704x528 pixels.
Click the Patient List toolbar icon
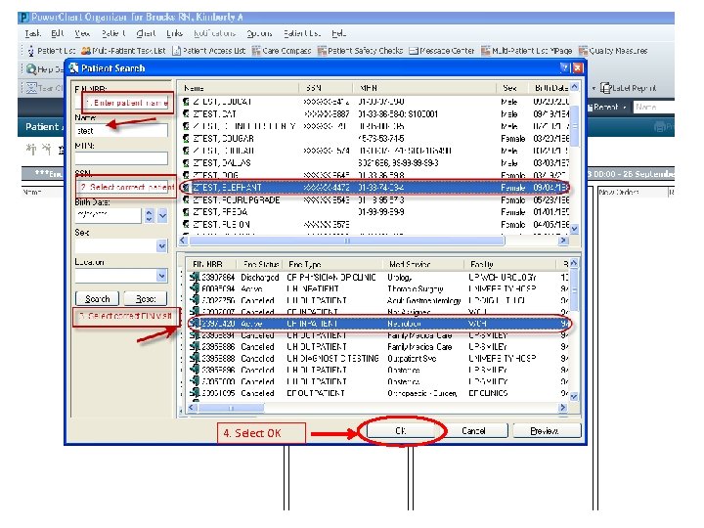30,51
